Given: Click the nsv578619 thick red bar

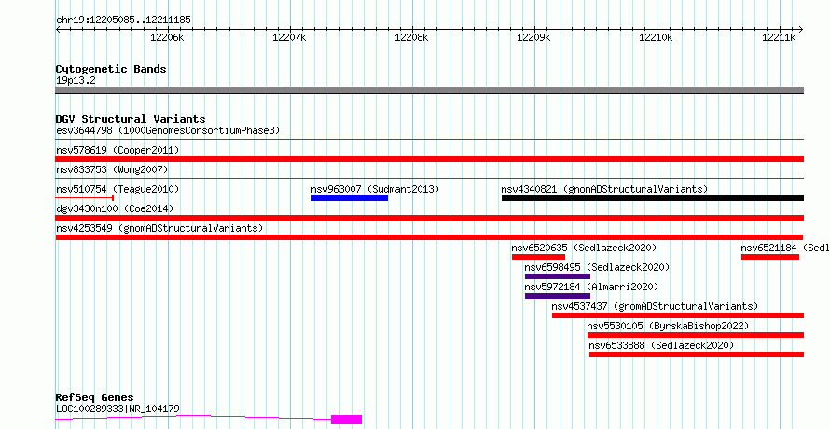Looking at the screenshot, I should click(430, 159).
